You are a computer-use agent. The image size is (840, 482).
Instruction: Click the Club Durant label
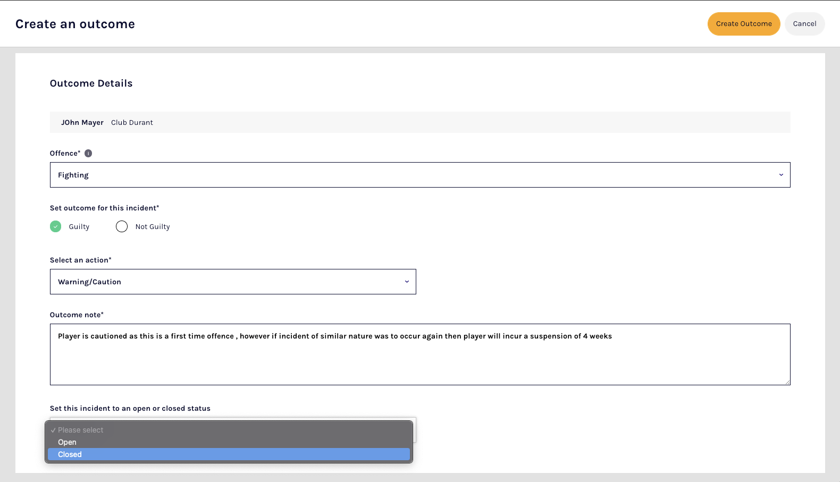pyautogui.click(x=132, y=123)
